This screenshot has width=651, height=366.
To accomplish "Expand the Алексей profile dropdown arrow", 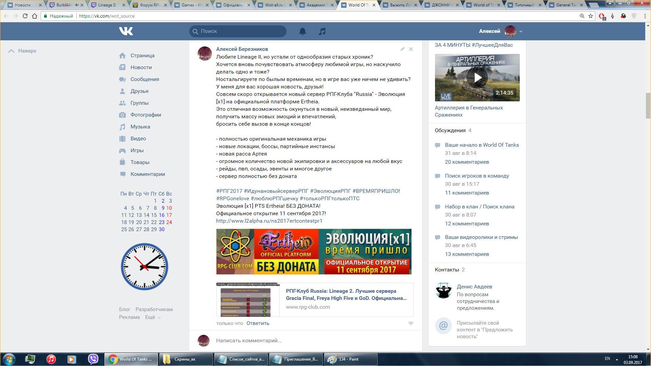I will click(521, 32).
